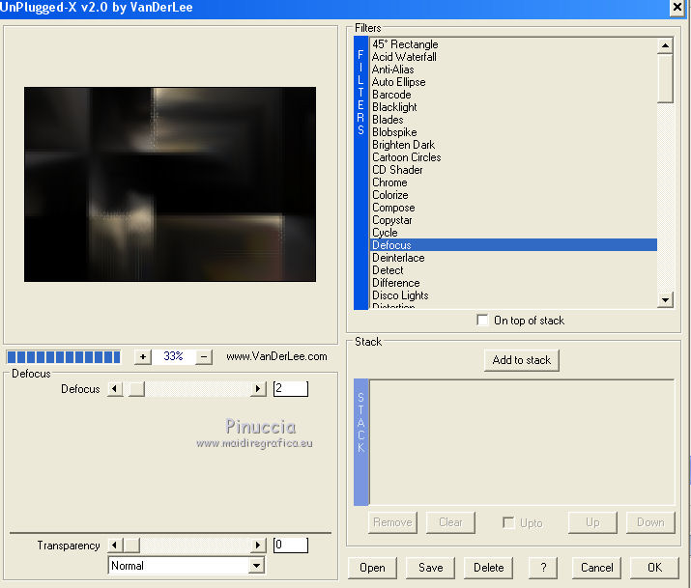Select Difference filter
691x588 pixels.
[513, 283]
